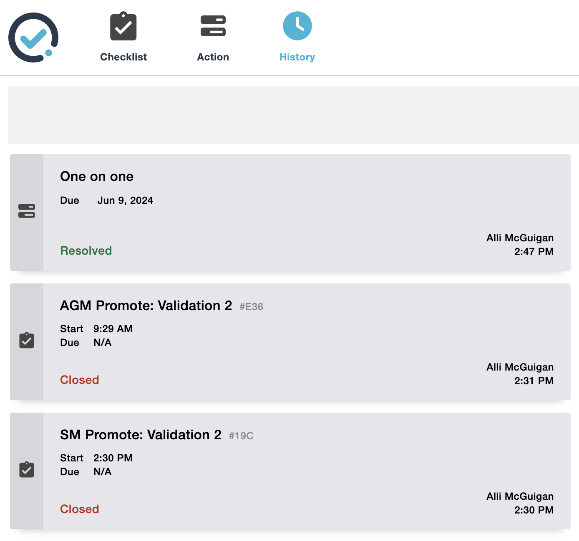Open the Checklist clipboard icon
Image resolution: width=579 pixels, height=541 pixels.
tap(123, 27)
